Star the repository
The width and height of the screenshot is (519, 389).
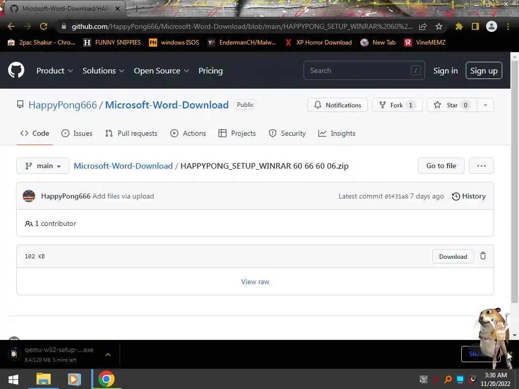(x=452, y=105)
